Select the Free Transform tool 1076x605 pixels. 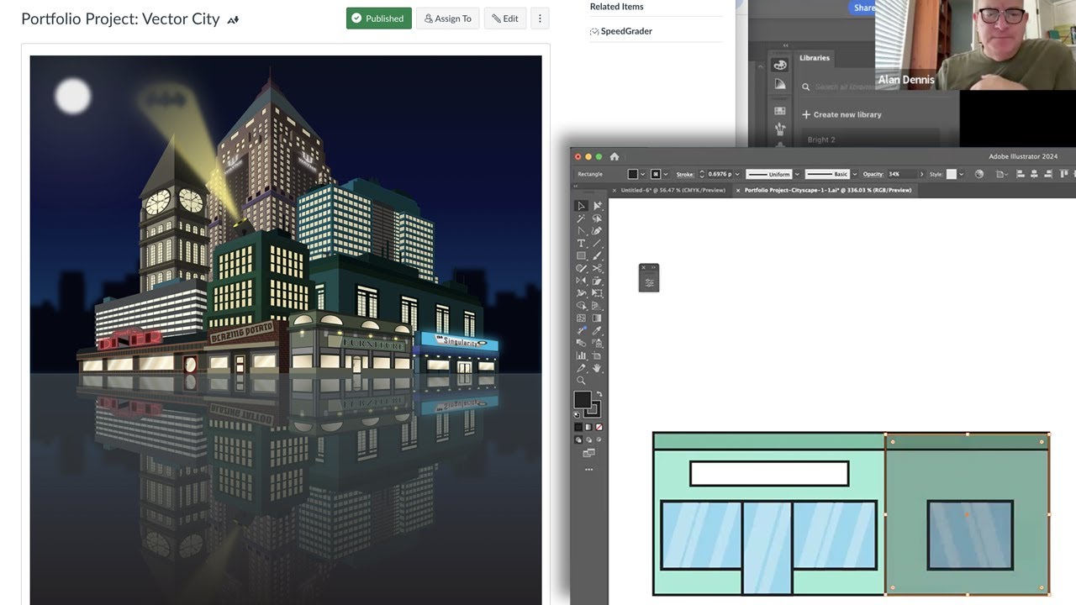click(x=598, y=292)
